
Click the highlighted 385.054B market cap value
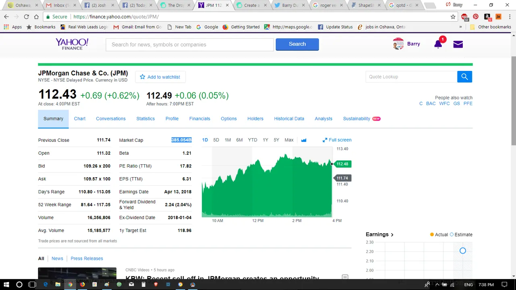tap(181, 140)
